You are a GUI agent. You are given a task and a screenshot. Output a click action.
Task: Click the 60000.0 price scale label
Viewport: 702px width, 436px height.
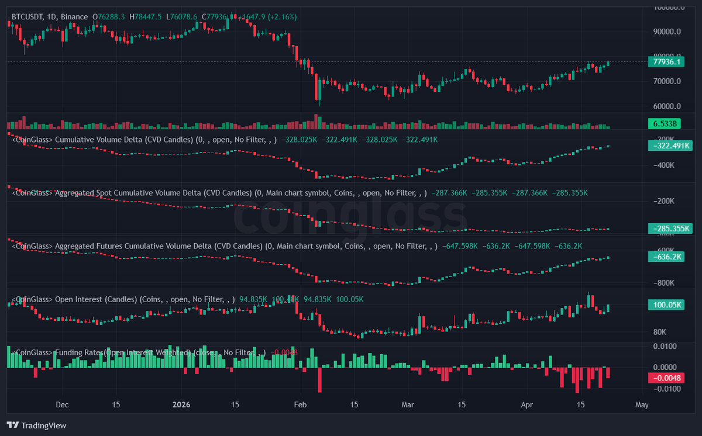click(x=667, y=107)
